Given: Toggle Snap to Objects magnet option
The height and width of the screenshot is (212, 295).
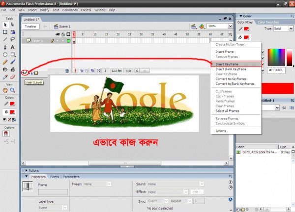Looking at the screenshot, I should (6, 133).
